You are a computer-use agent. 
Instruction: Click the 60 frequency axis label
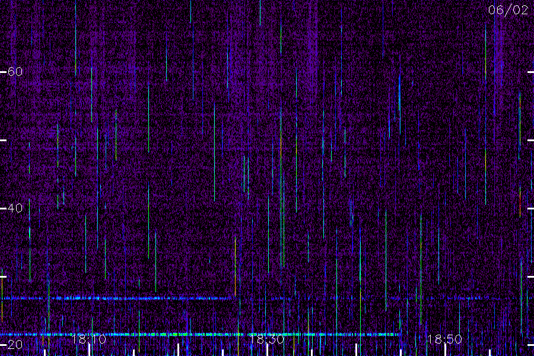(x=15, y=72)
